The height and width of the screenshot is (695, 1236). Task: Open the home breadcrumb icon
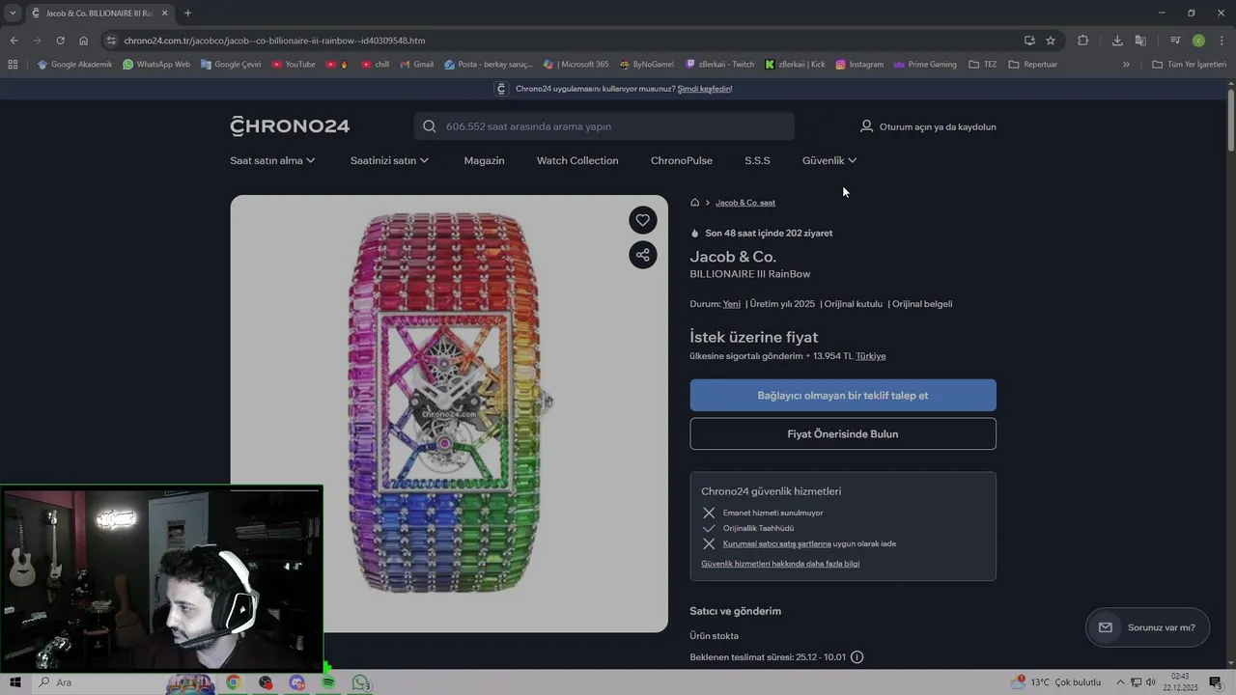coord(694,203)
